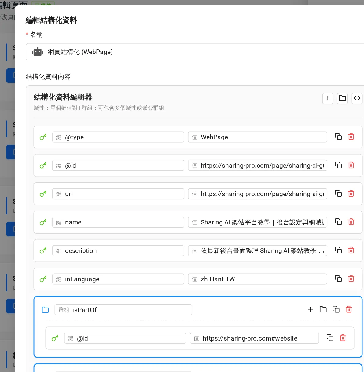Edit the isPartOf group name field

[123, 310]
